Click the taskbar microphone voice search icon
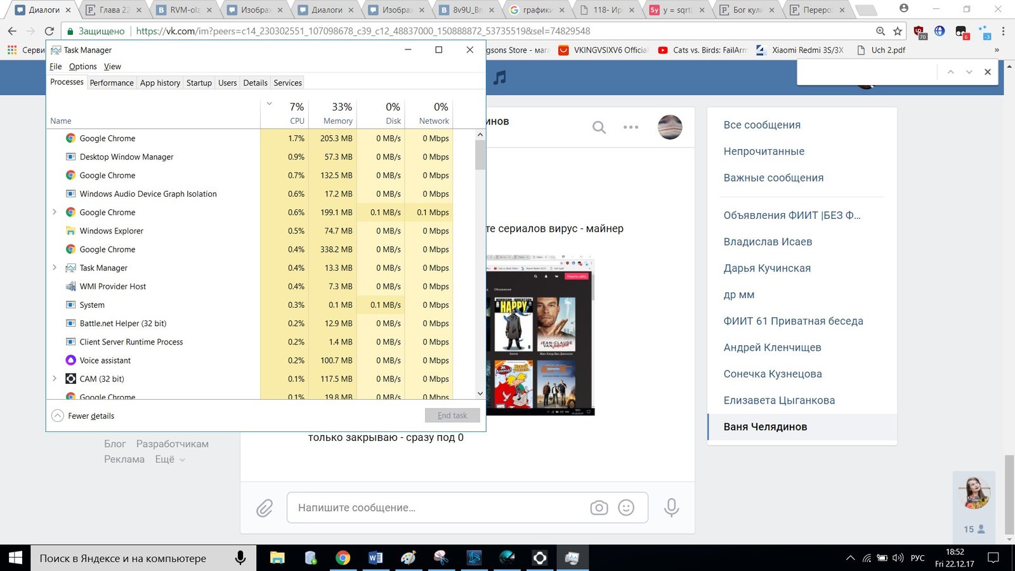Image resolution: width=1015 pixels, height=571 pixels. (x=240, y=558)
